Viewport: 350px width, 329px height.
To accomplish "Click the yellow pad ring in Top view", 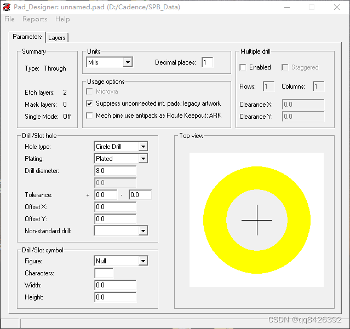I will pyautogui.click(x=215, y=220).
